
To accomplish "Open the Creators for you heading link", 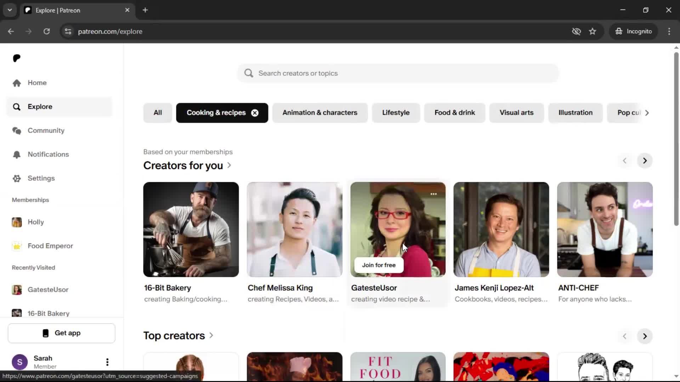I will click(x=187, y=165).
